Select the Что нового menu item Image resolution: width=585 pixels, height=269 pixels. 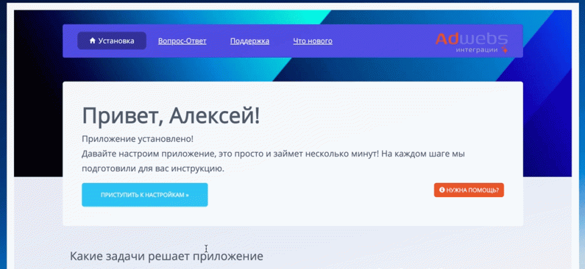point(312,41)
